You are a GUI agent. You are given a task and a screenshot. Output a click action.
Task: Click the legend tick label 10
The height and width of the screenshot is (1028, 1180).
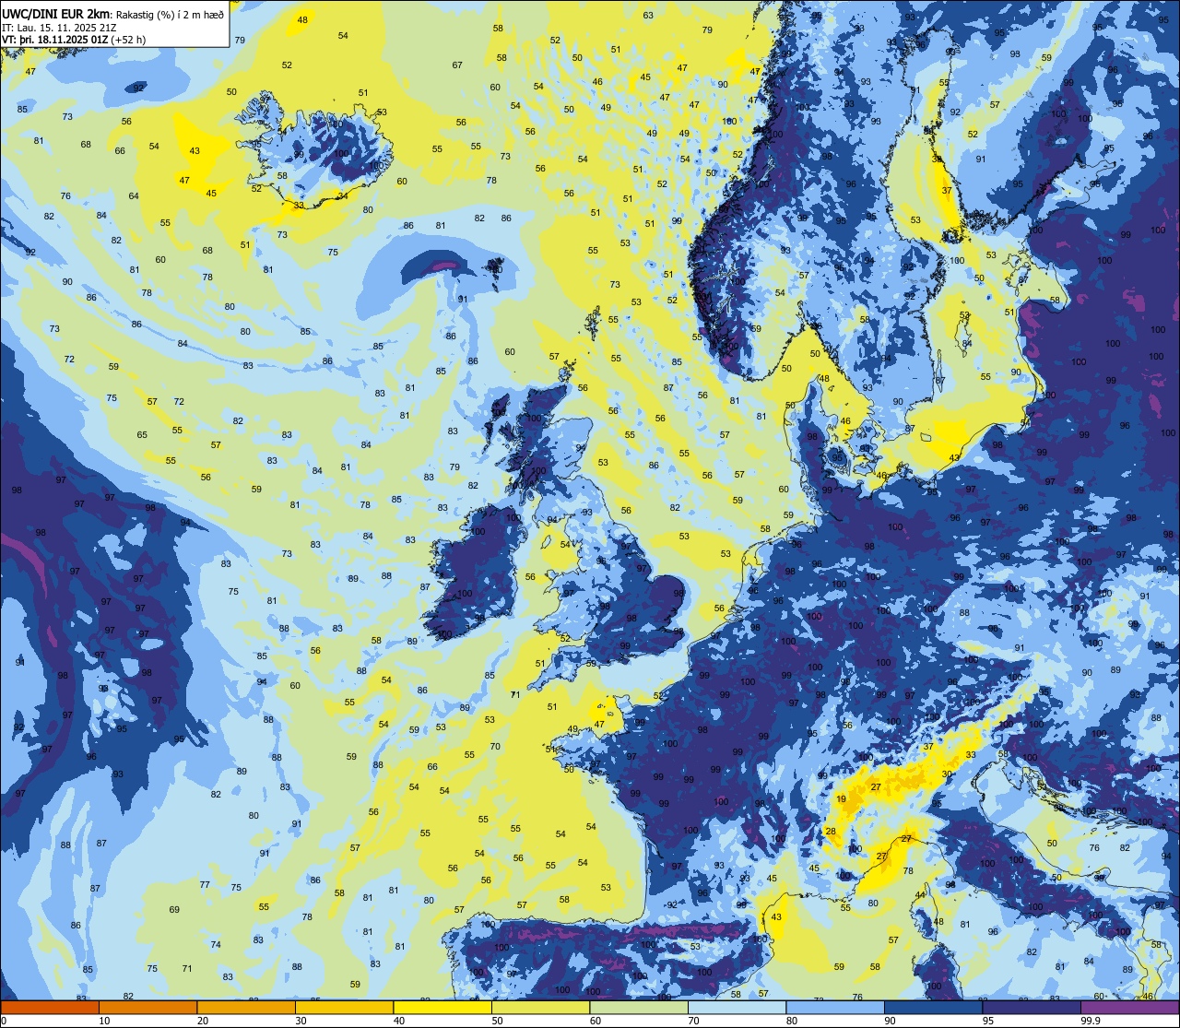[x=104, y=1021]
